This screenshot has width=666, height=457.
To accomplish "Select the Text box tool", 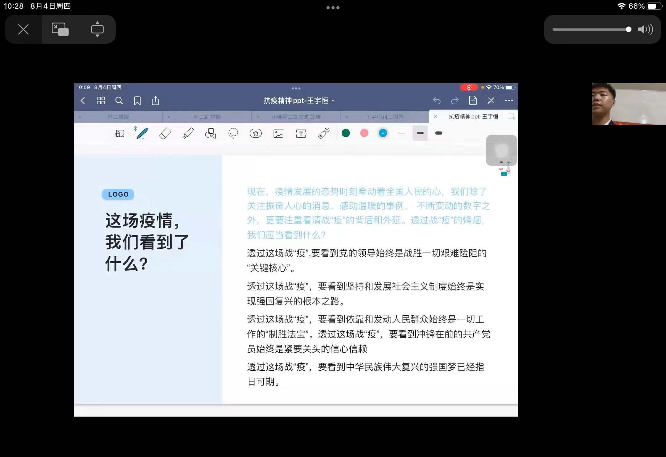I will coord(301,133).
